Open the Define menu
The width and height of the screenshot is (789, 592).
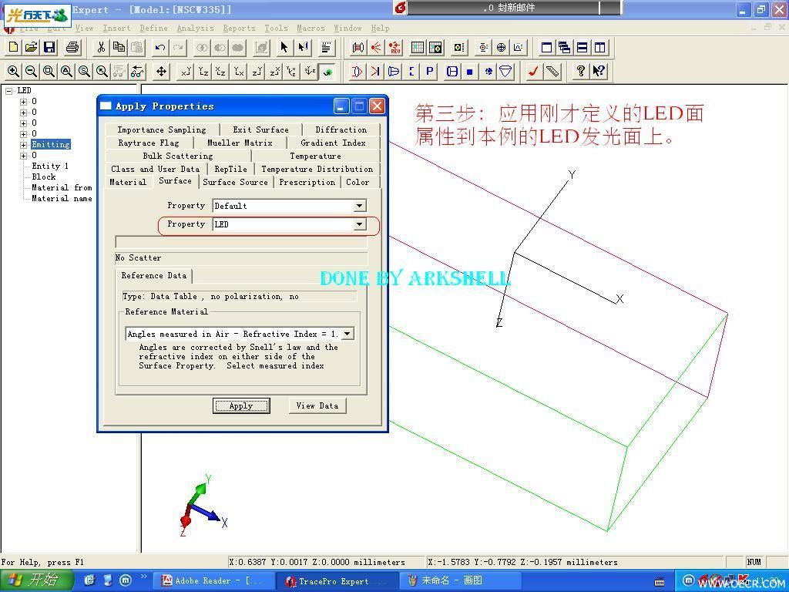pyautogui.click(x=153, y=29)
